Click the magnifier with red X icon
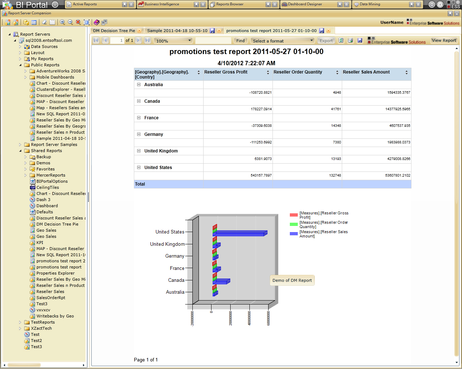This screenshot has width=462, height=369. pyautogui.click(x=78, y=22)
